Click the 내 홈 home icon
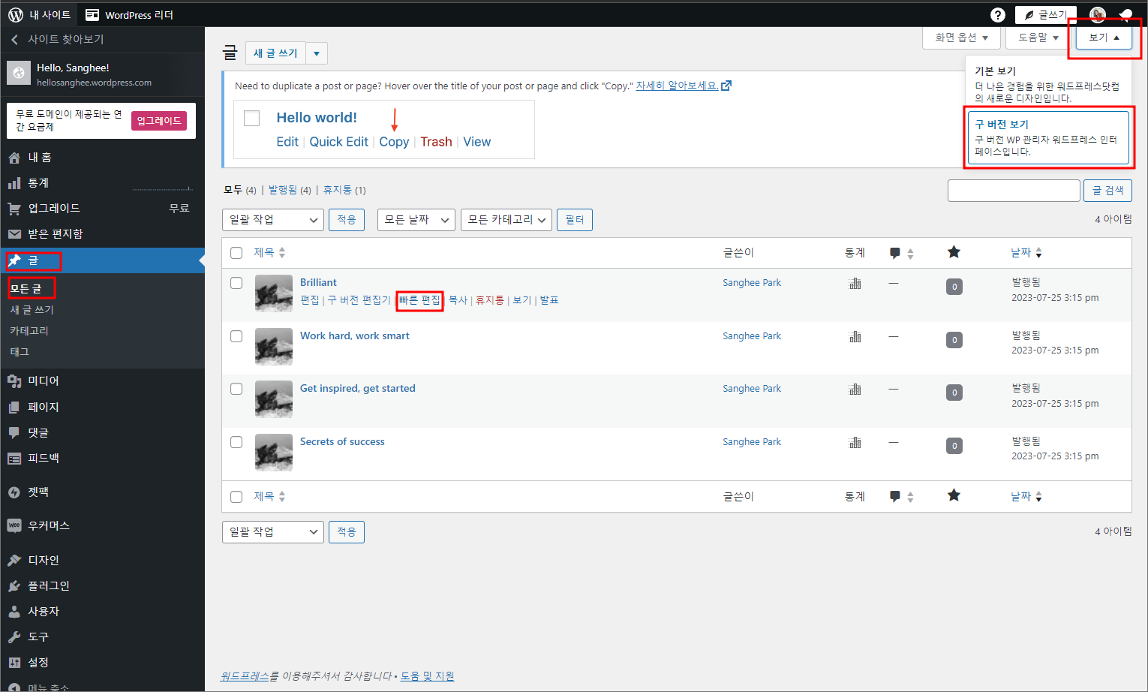The image size is (1148, 692). point(14,158)
